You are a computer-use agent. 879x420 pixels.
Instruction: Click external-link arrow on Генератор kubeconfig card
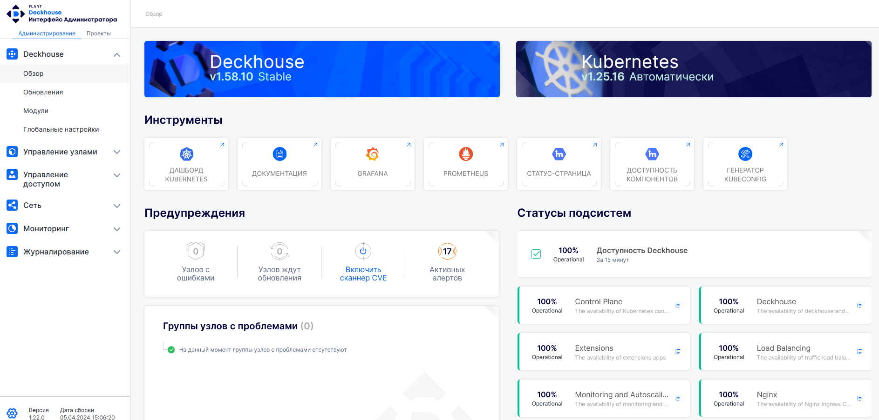click(x=781, y=145)
